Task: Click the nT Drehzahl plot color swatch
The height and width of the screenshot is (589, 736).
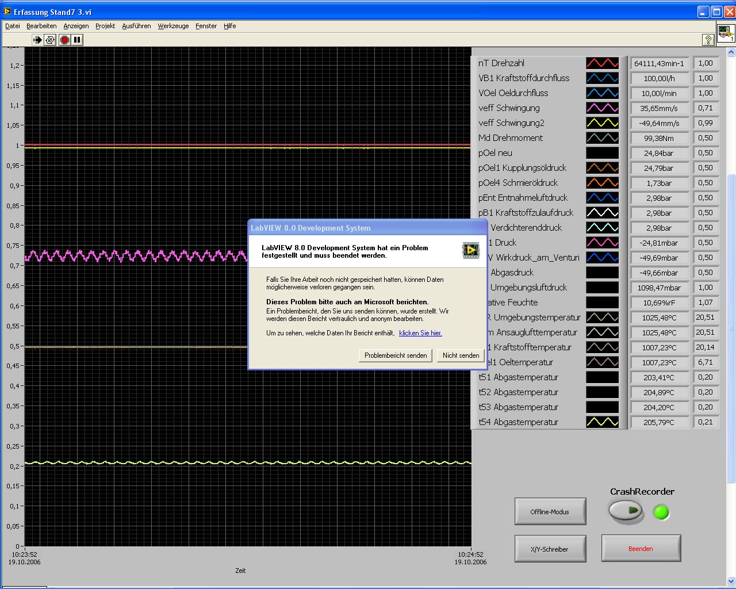Action: [x=603, y=63]
